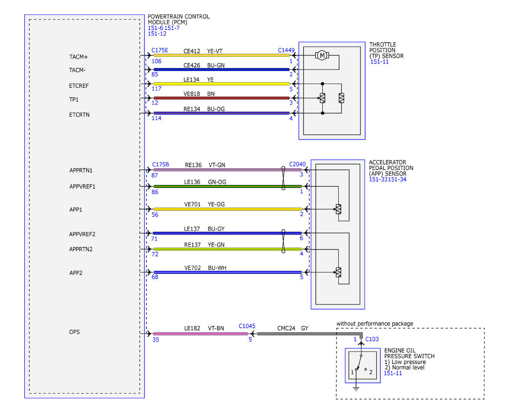Click the "APPRTN1" pin label
Image resolution: width=521 pixels, height=403 pixels.
81,170
